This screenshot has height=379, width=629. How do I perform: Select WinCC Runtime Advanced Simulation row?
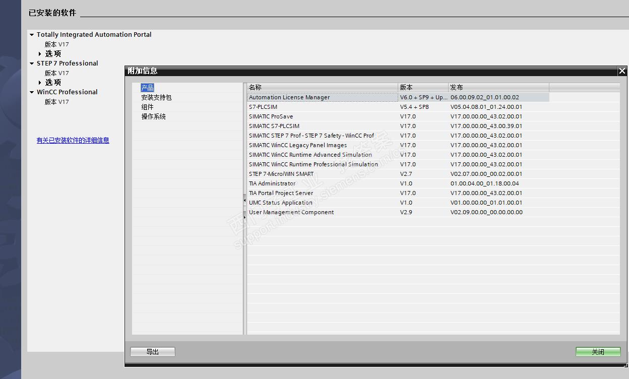click(x=398, y=155)
